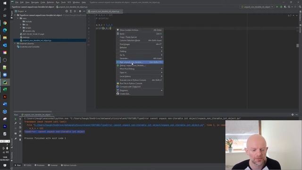Open the run configuration dropdown

[x=257, y=7]
